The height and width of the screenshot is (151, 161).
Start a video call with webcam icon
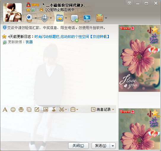29,18
